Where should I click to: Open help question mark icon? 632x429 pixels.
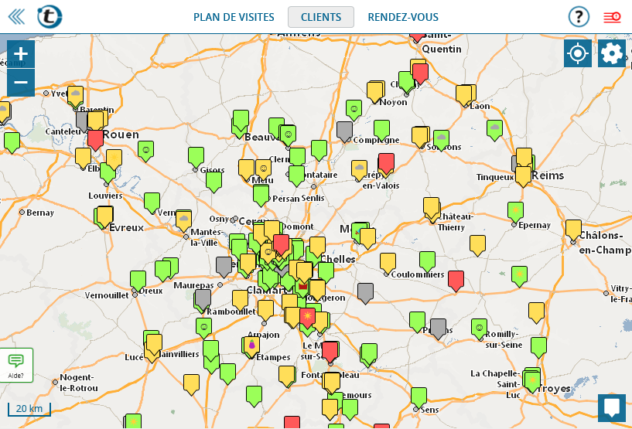point(579,17)
